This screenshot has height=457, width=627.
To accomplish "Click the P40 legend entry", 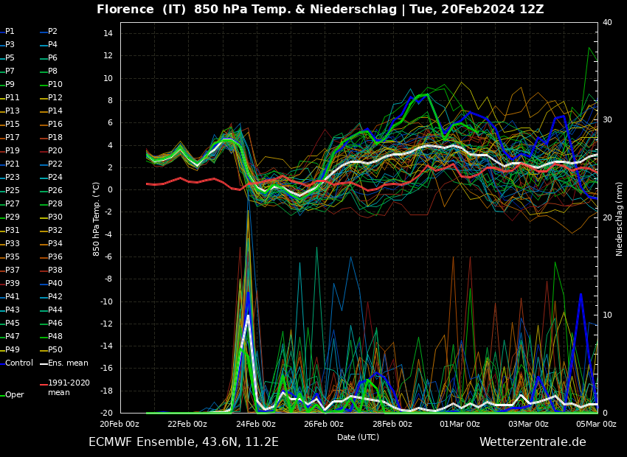I will [x=51, y=283].
